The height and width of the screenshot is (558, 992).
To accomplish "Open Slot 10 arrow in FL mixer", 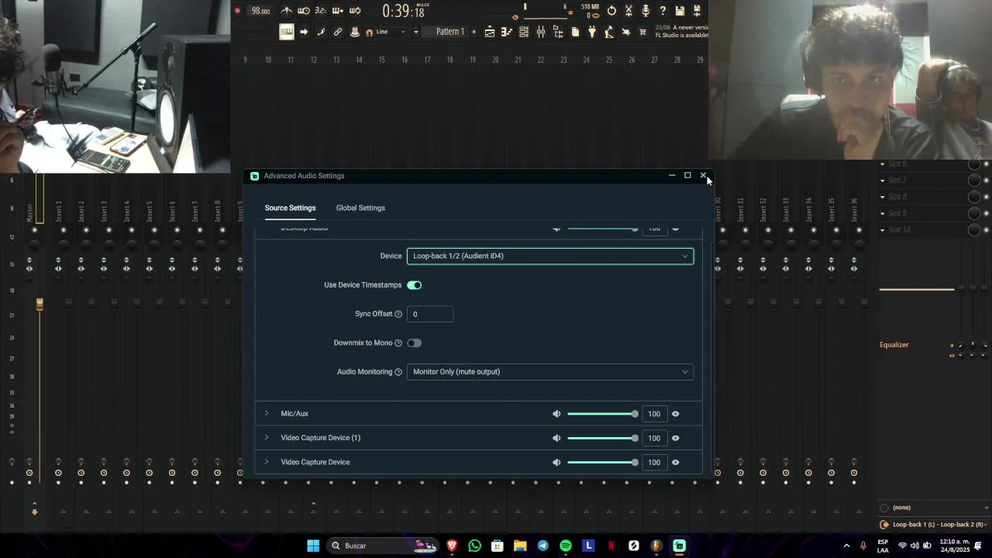I will click(882, 229).
